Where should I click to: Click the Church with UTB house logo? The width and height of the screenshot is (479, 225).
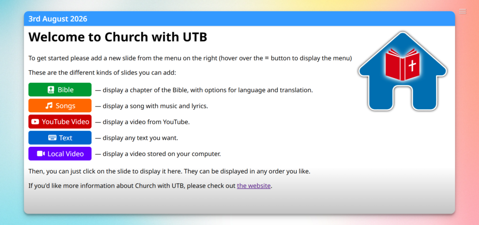[x=403, y=71]
